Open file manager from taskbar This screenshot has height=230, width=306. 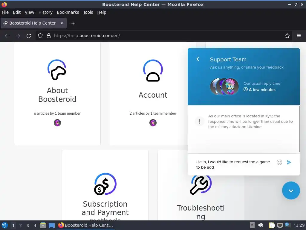[43, 225]
